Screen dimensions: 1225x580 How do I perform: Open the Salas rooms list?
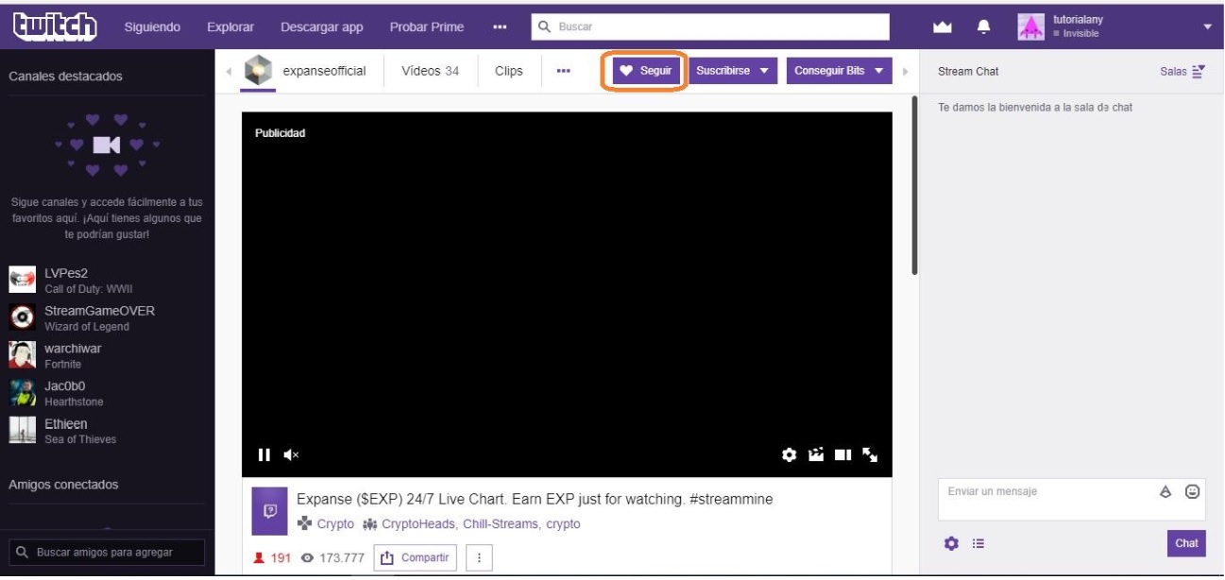point(1182,71)
